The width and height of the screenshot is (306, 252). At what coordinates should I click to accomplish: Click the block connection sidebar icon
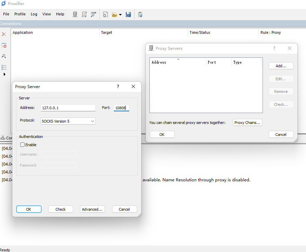(x=4, y=45)
